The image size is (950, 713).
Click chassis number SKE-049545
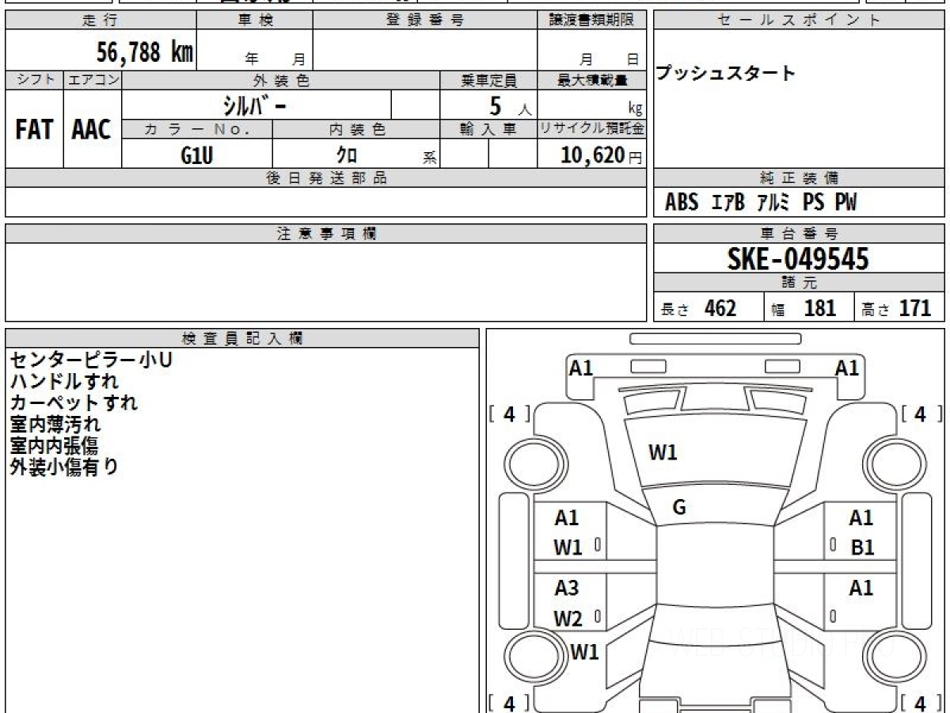tap(798, 259)
